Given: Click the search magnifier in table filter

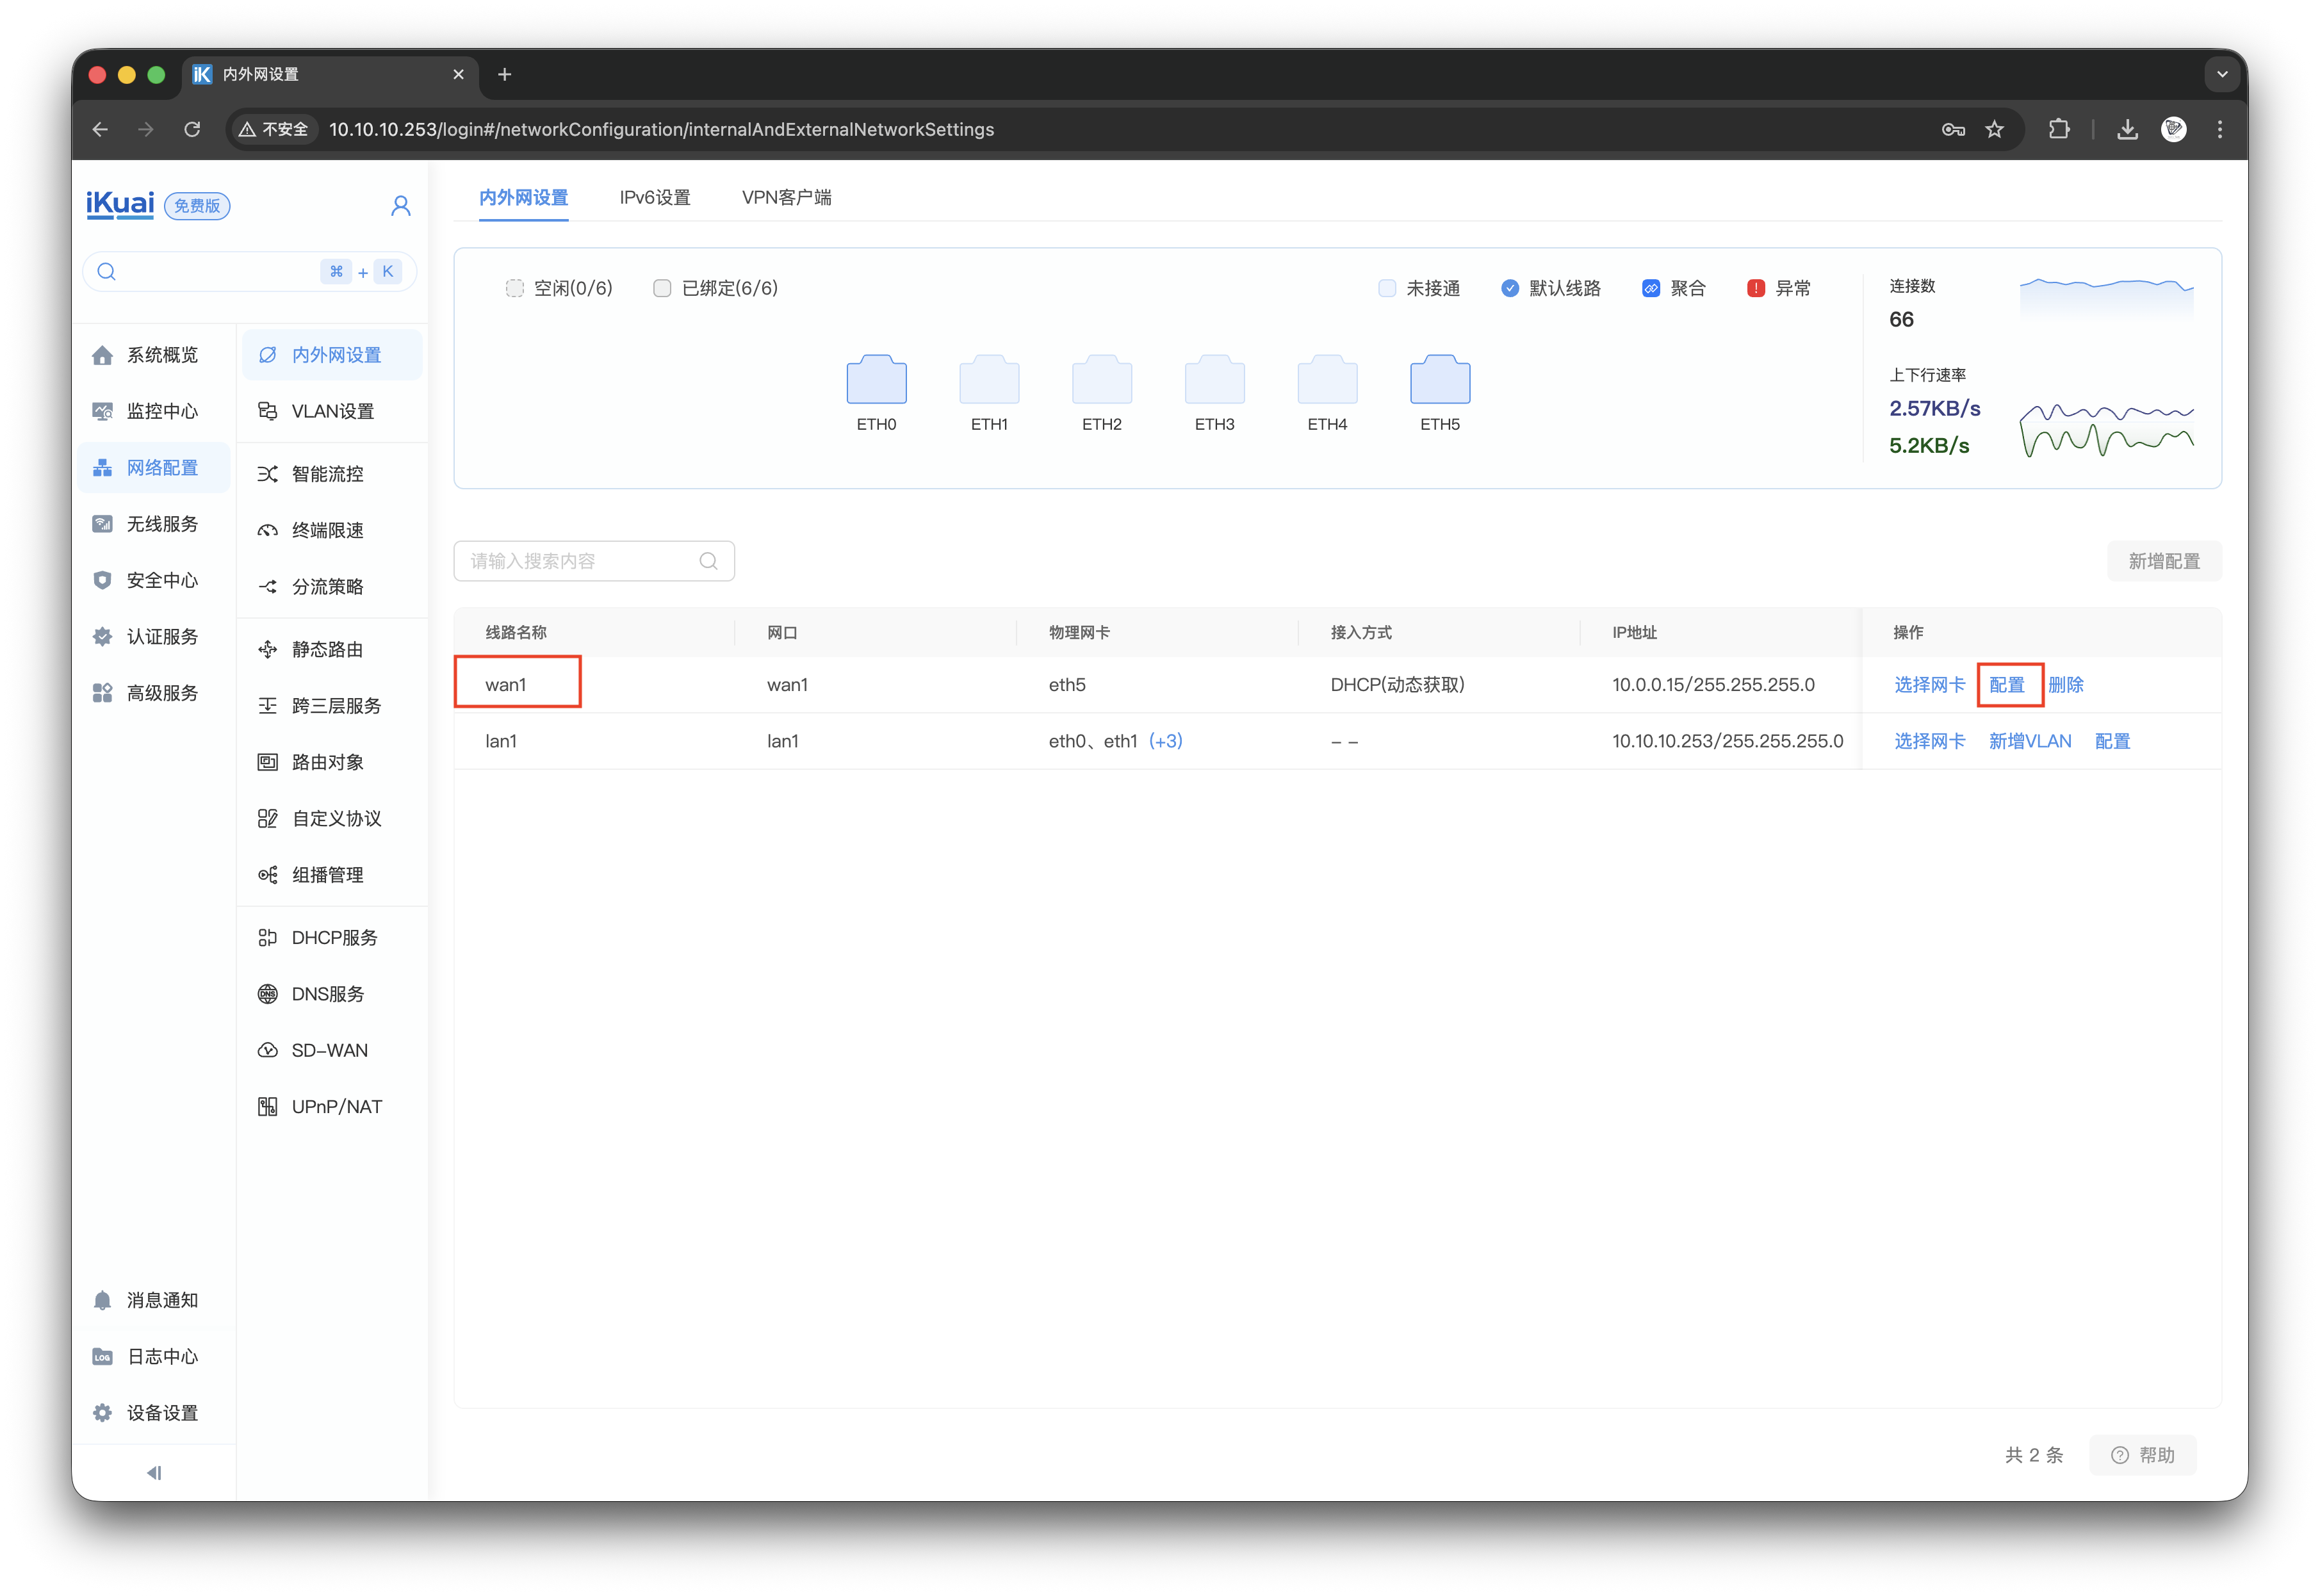Looking at the screenshot, I should point(708,561).
